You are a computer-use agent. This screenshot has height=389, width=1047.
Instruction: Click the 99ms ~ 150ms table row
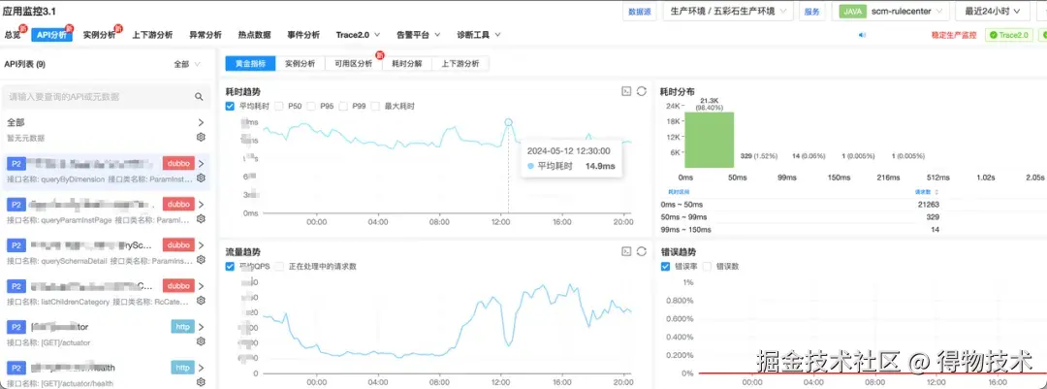coord(802,230)
